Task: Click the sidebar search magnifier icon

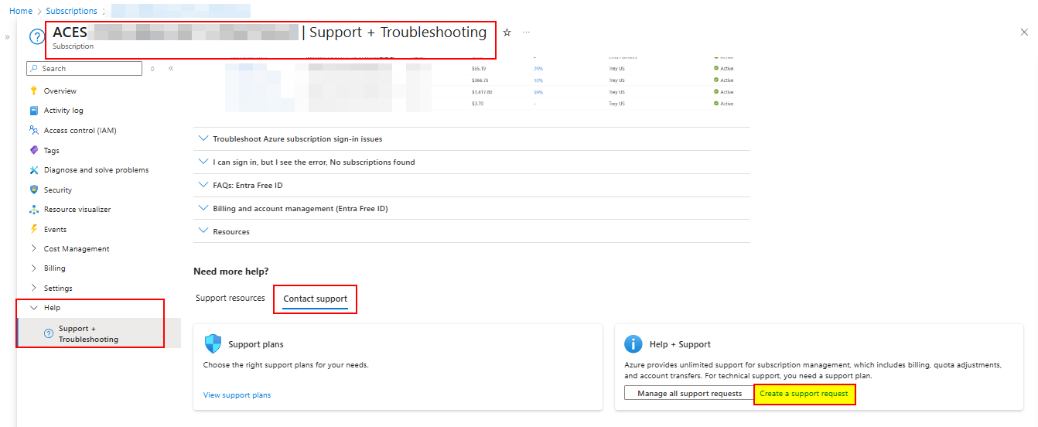Action: click(33, 68)
